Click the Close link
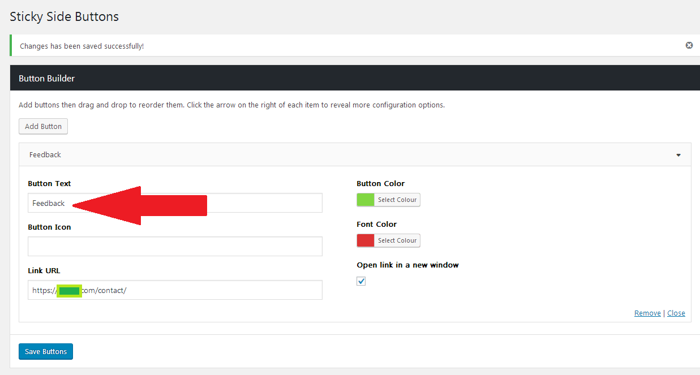 click(676, 313)
